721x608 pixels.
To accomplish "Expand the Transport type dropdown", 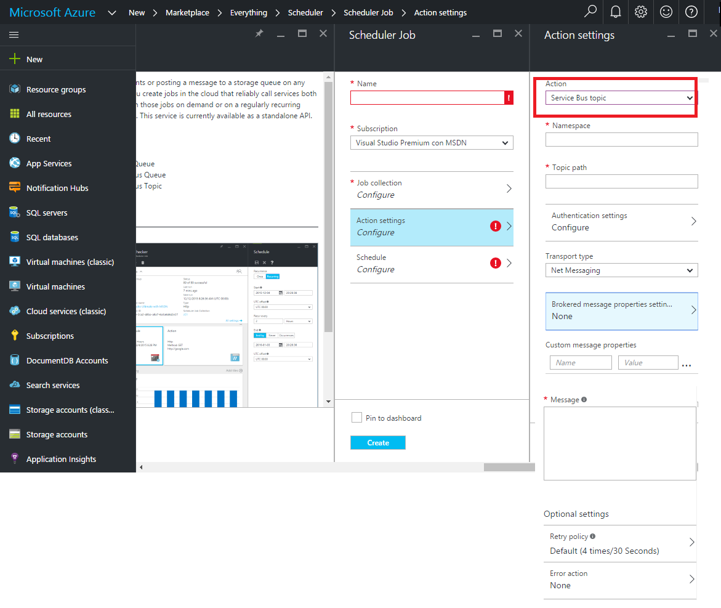I will tap(621, 270).
